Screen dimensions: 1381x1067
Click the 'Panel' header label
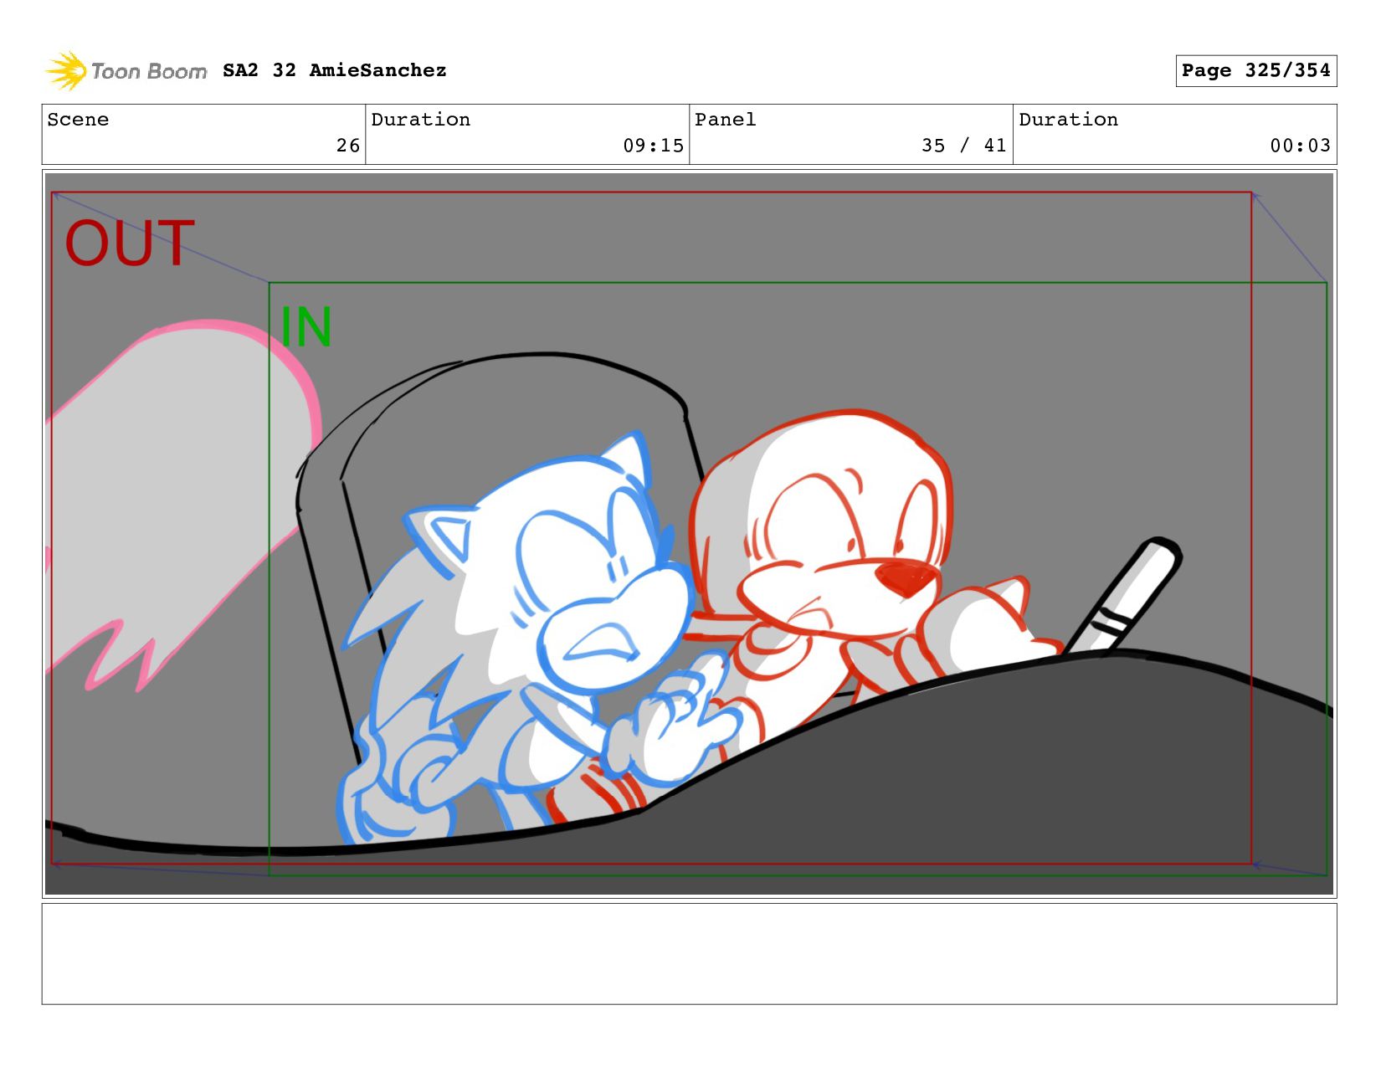pos(725,120)
